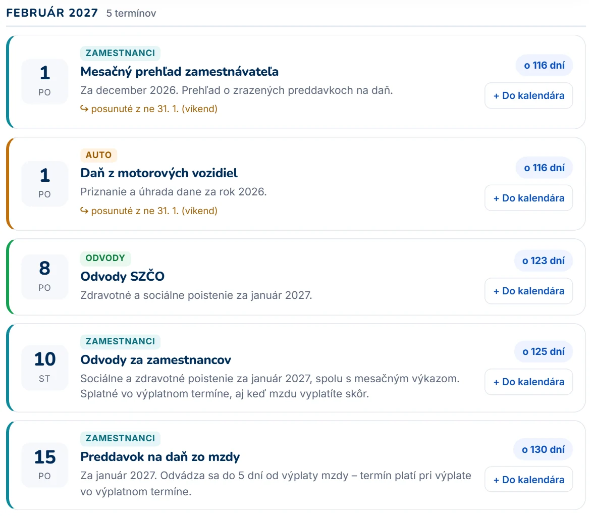Add Odvody SZČO to calendar

[x=528, y=291]
